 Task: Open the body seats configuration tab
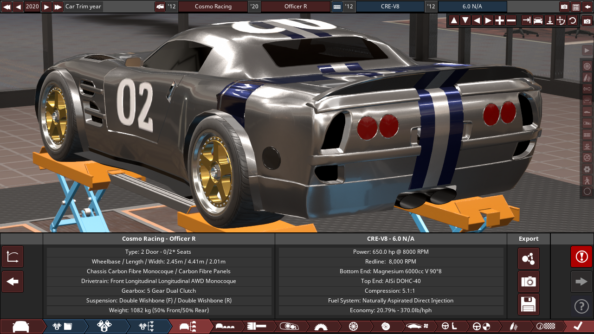click(x=225, y=327)
